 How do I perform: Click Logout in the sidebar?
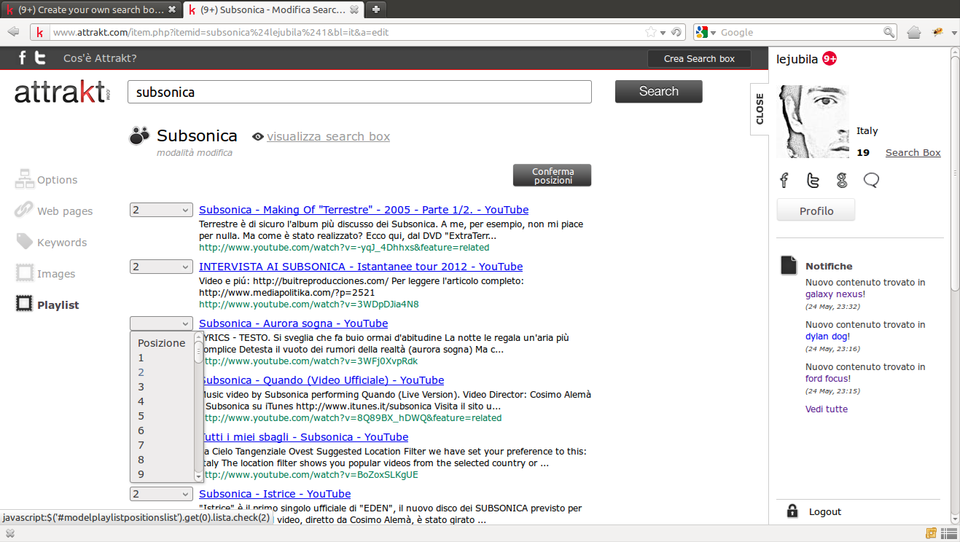pos(825,511)
